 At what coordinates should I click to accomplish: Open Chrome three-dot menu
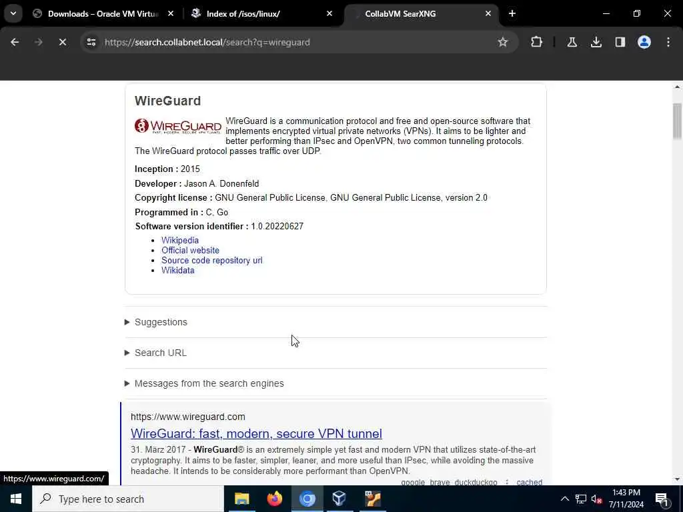(668, 42)
